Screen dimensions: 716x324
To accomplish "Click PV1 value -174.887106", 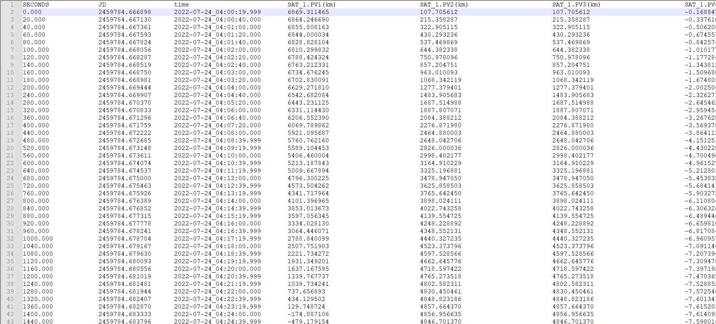I will 308,314.
